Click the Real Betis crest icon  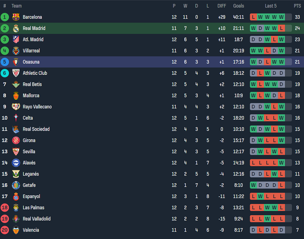16,84
